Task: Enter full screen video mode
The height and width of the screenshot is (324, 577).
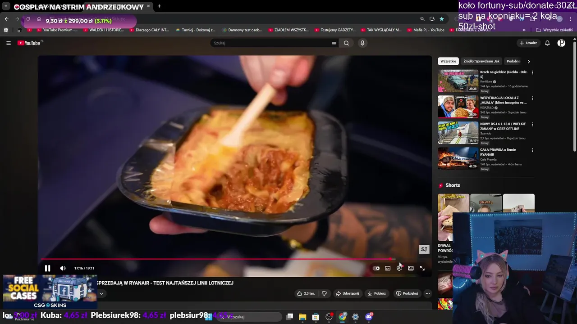Action: [422, 268]
